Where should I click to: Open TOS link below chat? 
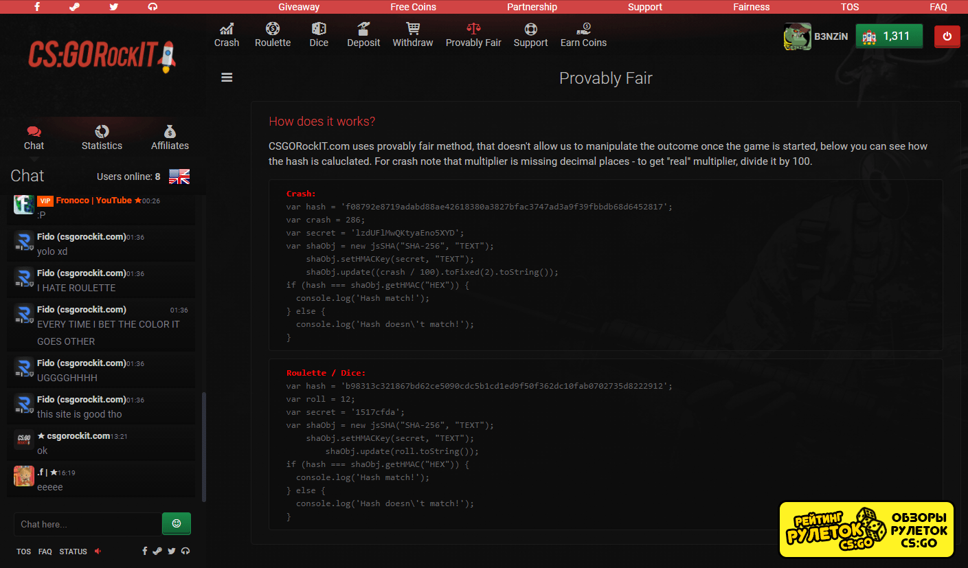pyautogui.click(x=23, y=552)
